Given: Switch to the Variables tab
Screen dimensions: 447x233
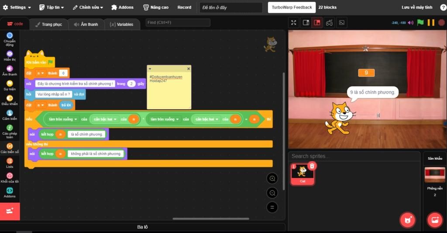Looking at the screenshot, I should coord(121,24).
